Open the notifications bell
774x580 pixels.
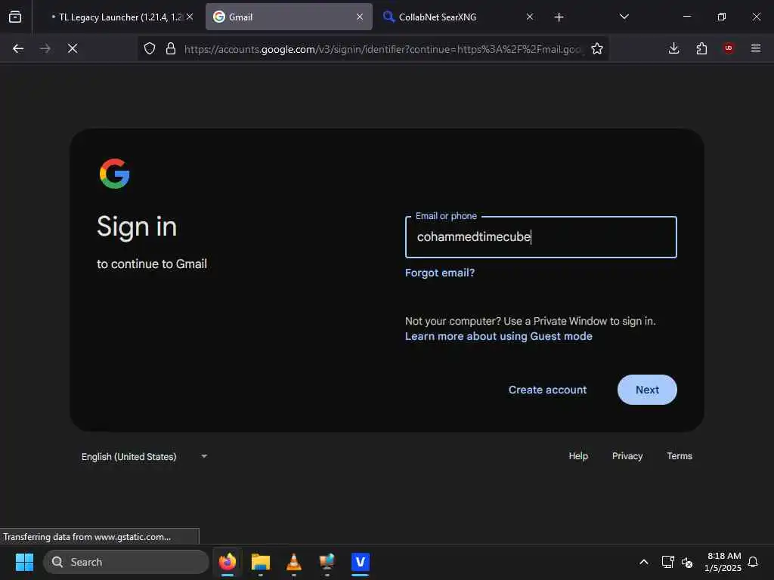(x=753, y=562)
